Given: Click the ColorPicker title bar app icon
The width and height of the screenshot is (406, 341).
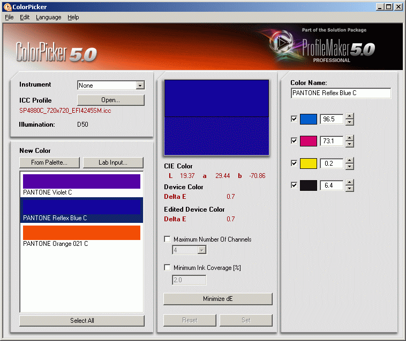Looking at the screenshot, I should click(8, 7).
